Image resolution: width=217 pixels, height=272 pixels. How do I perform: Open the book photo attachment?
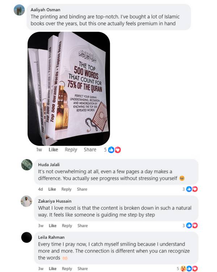69,88
